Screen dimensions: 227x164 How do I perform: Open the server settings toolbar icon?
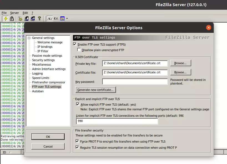point(20,19)
